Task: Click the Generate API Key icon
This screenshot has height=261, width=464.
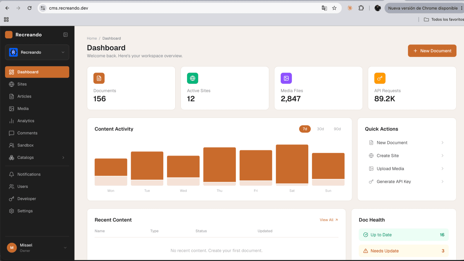Action: point(371,182)
